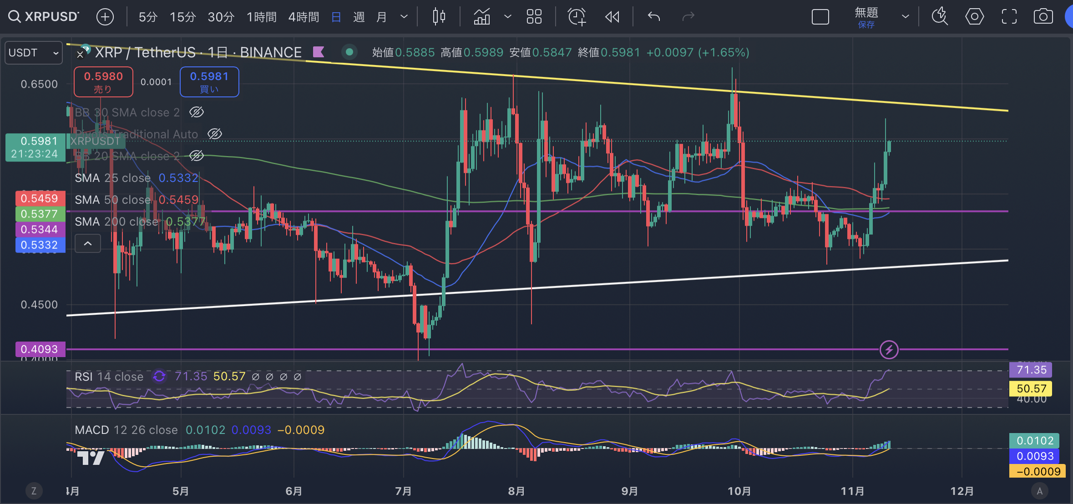Add a symbol to compare
1073x504 pixels.
(105, 17)
